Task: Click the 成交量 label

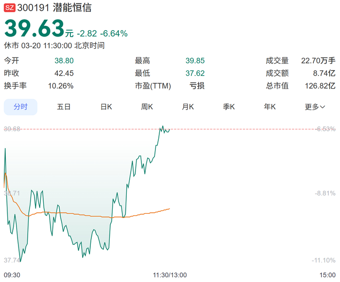Action: [x=277, y=61]
